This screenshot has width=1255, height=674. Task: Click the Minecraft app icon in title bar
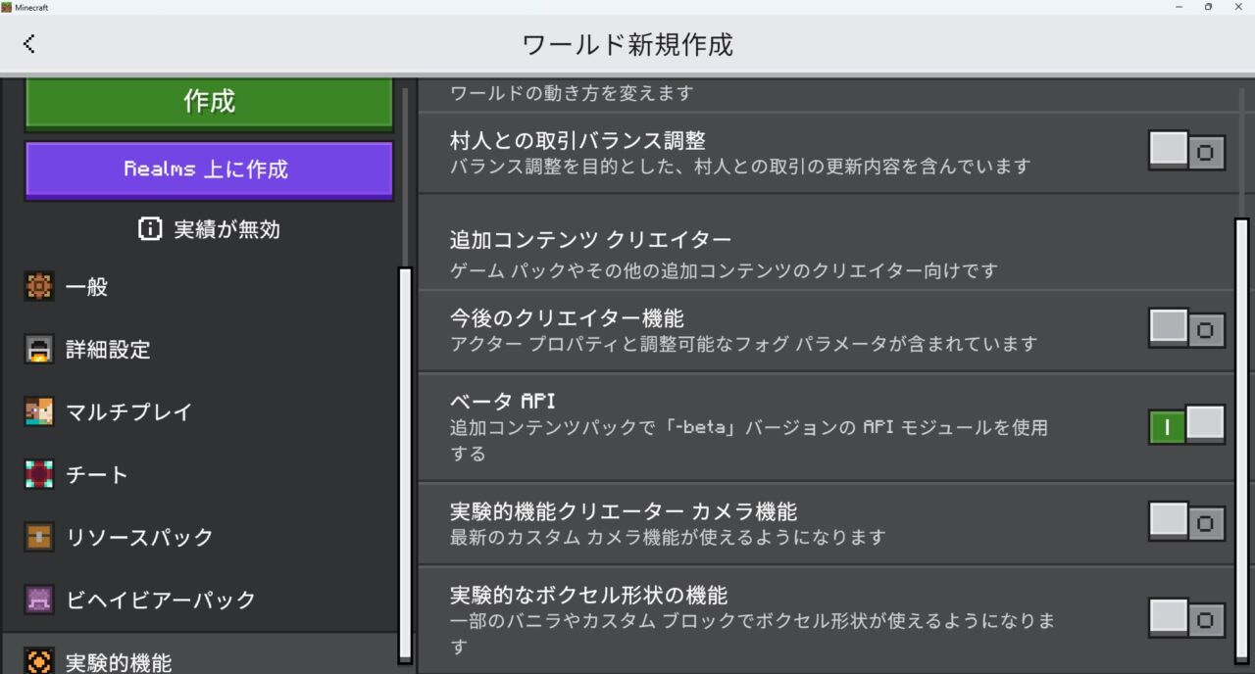click(6, 7)
